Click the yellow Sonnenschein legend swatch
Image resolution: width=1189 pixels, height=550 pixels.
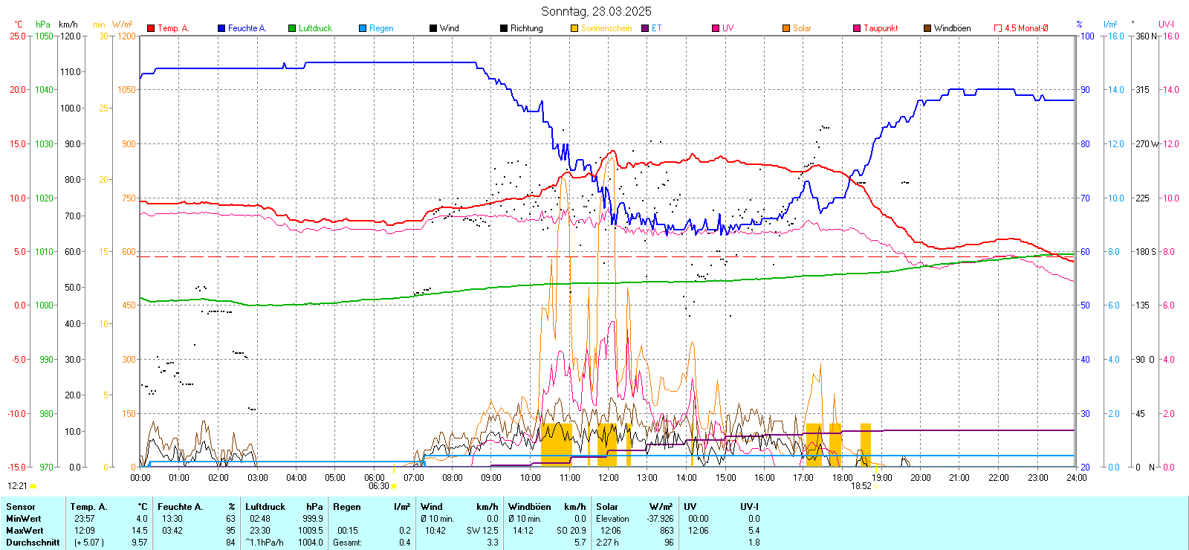(x=574, y=28)
